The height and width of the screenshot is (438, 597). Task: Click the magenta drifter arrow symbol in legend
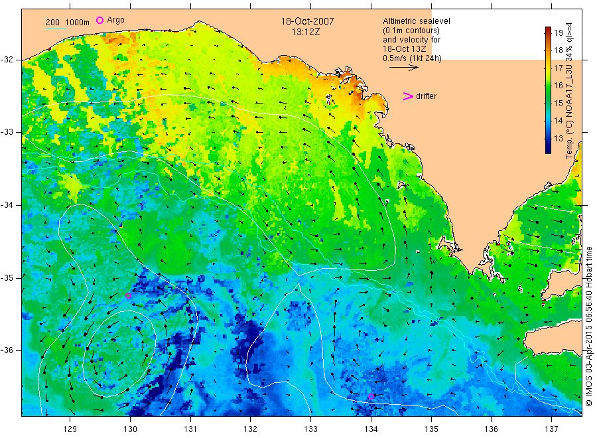pos(408,96)
